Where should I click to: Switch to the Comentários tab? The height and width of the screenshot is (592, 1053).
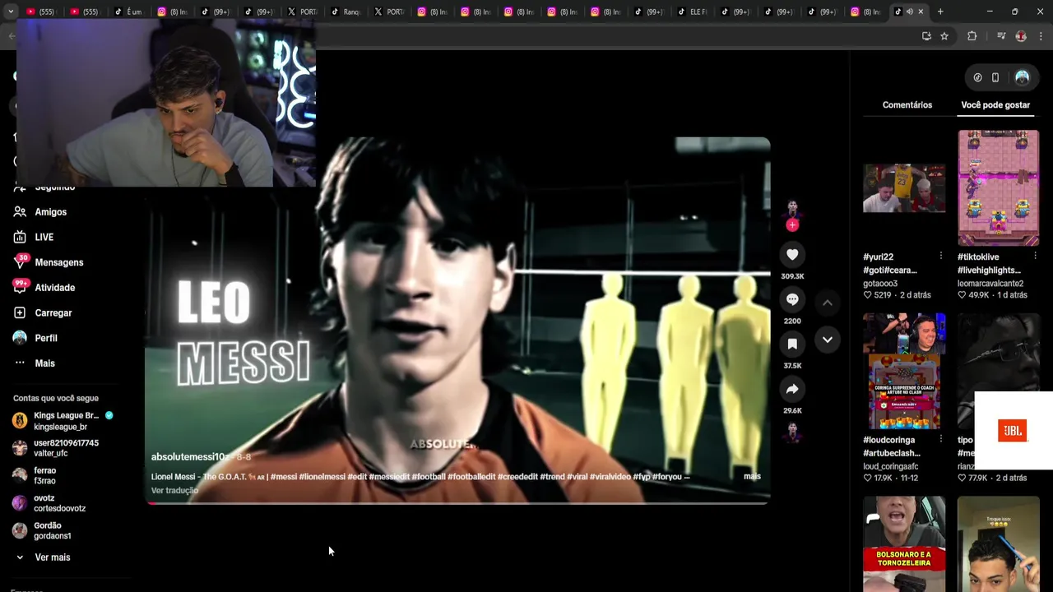click(907, 105)
